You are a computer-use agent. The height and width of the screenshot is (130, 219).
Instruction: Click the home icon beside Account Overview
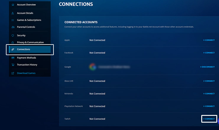[13, 5]
